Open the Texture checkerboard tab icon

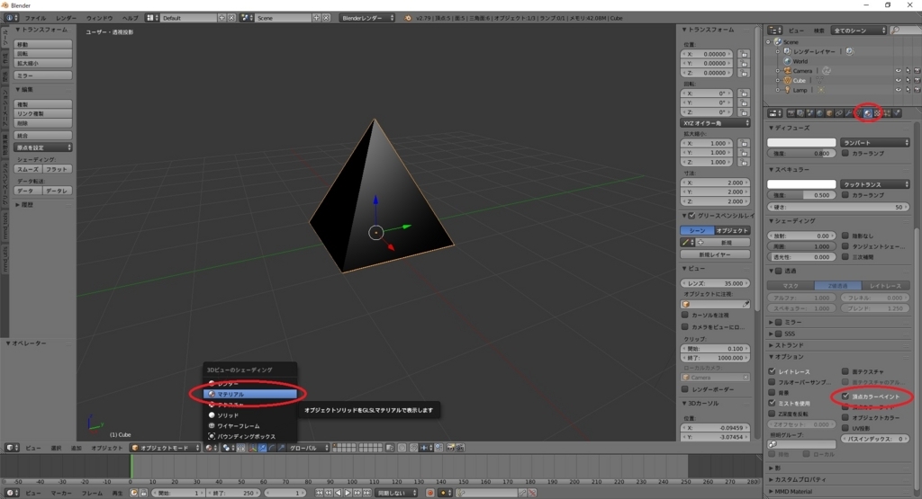pos(877,113)
